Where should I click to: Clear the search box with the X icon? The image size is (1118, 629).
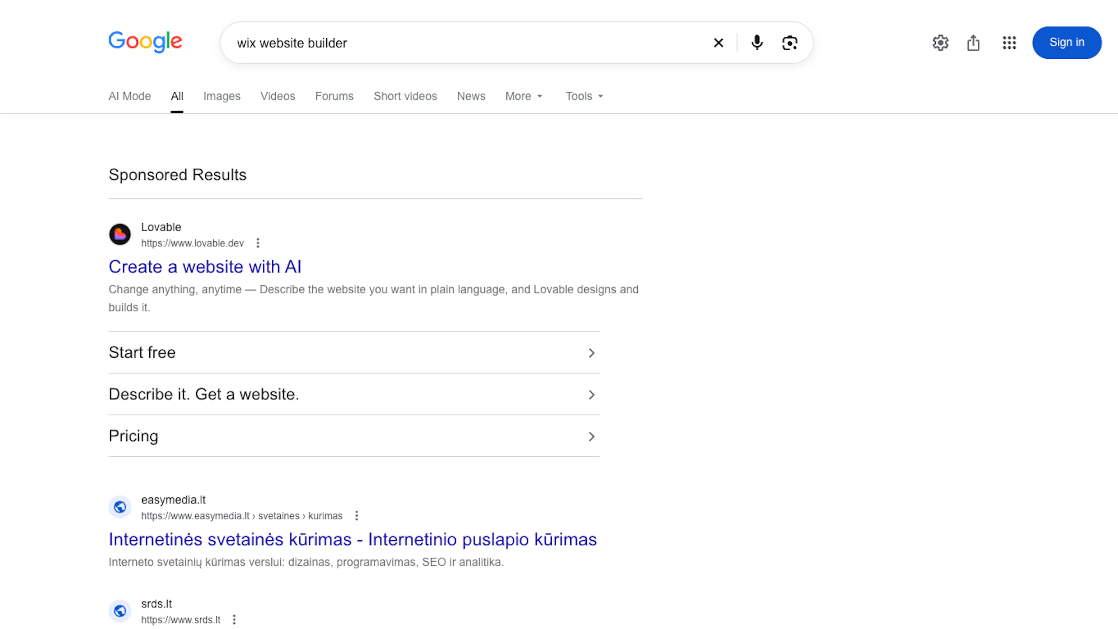click(718, 42)
